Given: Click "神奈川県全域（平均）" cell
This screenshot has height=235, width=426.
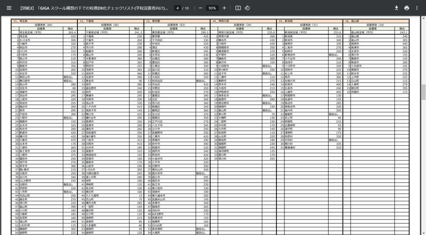Looking at the screenshot, I should click(x=231, y=32).
